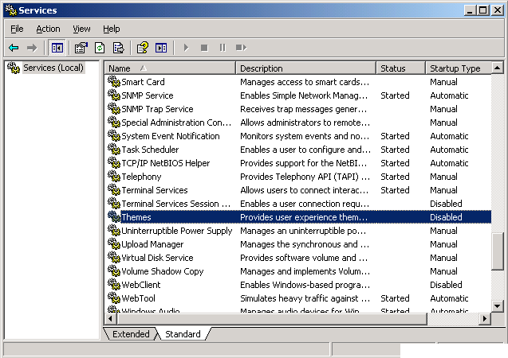Screen dimensions: 508x358
Task: Click the horizontal scrollbar right arrow
Action: coord(483,318)
